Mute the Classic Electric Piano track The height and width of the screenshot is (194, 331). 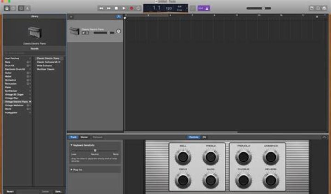point(84,33)
